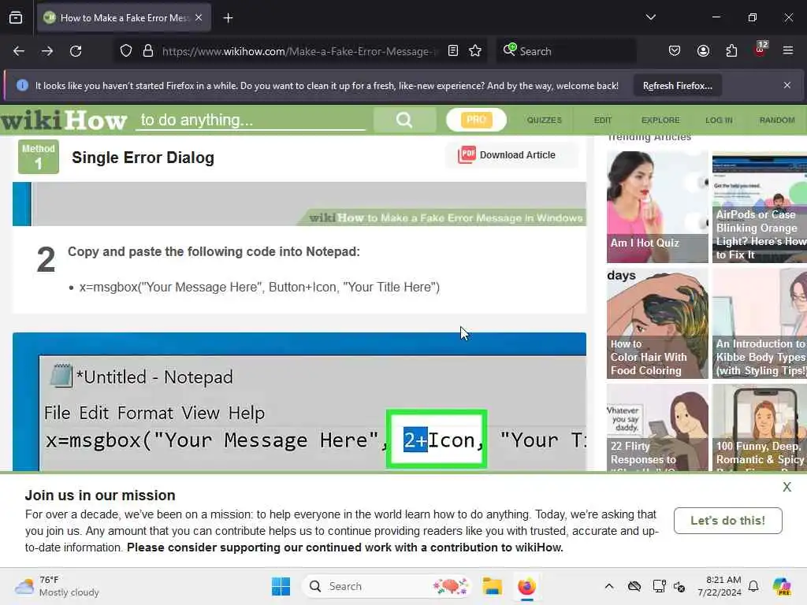807x605 pixels.
Task: Focus wikiHow 'to do anything' search field
Action: [x=251, y=120]
